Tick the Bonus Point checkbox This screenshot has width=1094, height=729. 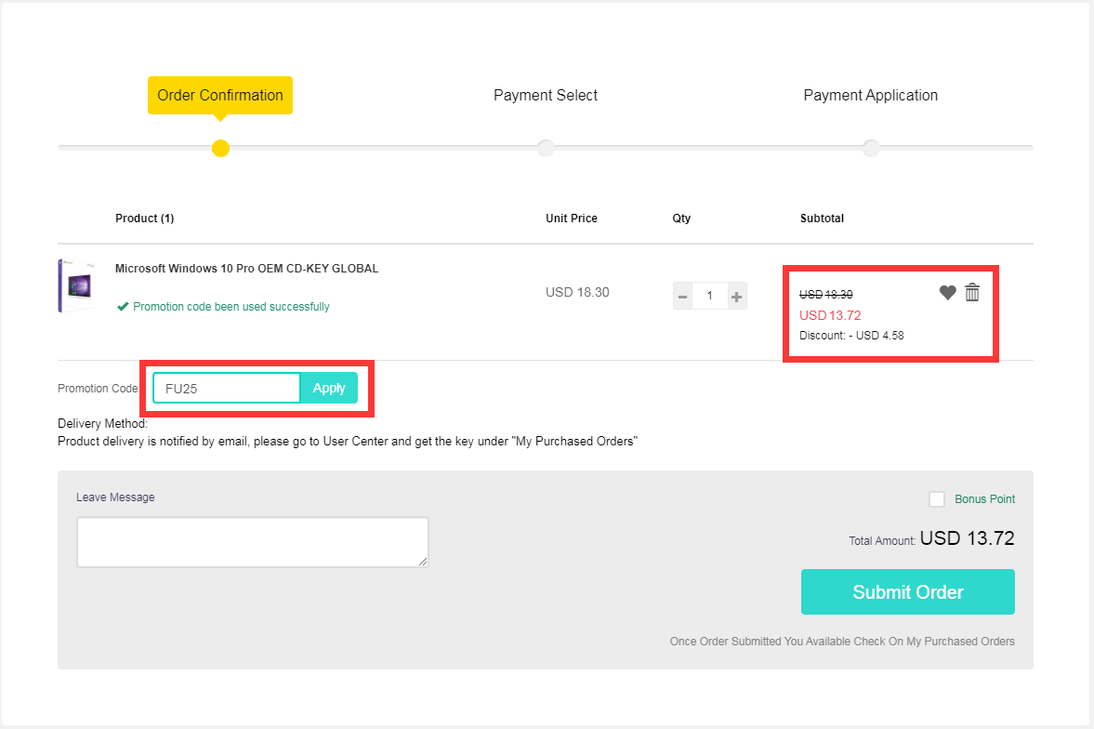click(x=937, y=499)
